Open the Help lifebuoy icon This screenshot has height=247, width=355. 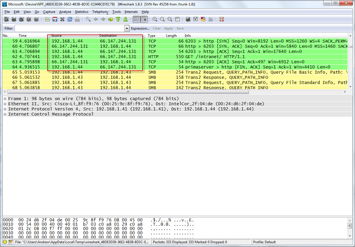222,19
